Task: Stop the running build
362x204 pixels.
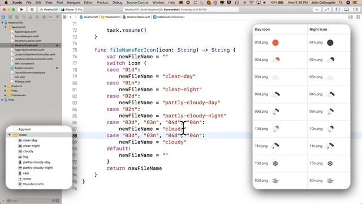Action: [32, 10]
